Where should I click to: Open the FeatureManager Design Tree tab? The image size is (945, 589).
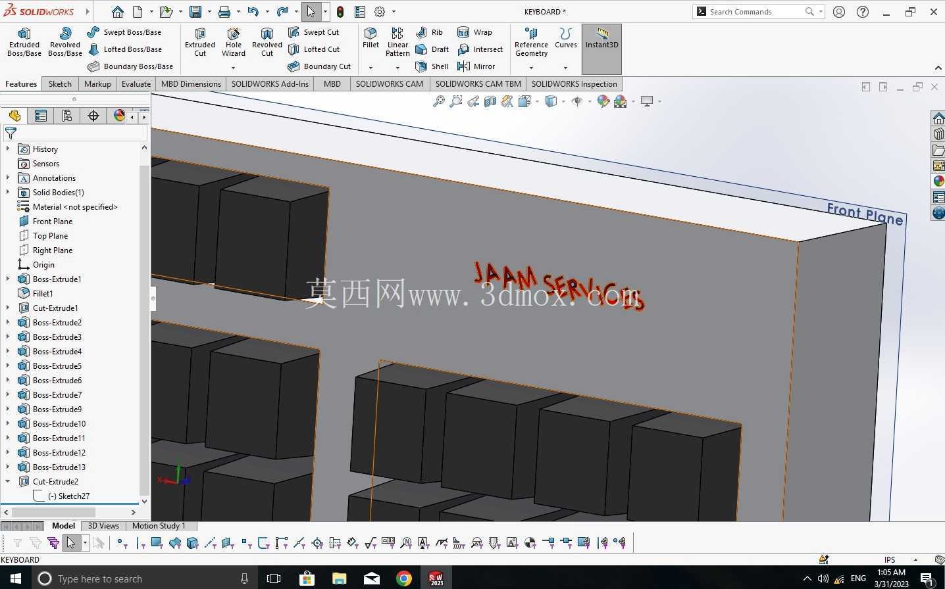14,116
